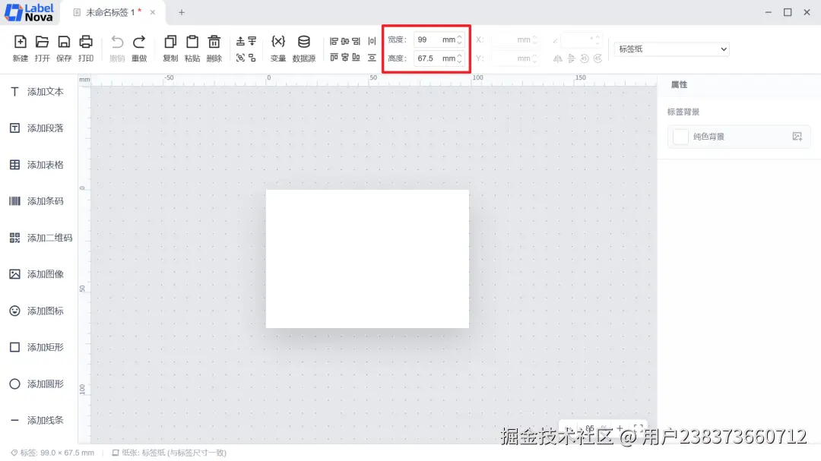Click the white label canvas
Viewport: 821px width, 461px height.
[x=368, y=259]
